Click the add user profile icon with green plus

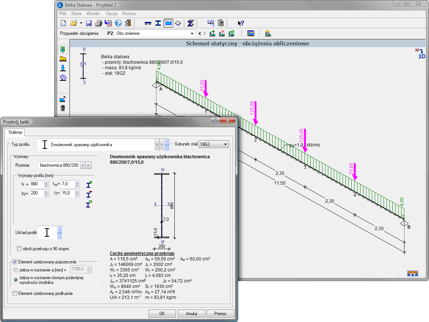(89, 184)
